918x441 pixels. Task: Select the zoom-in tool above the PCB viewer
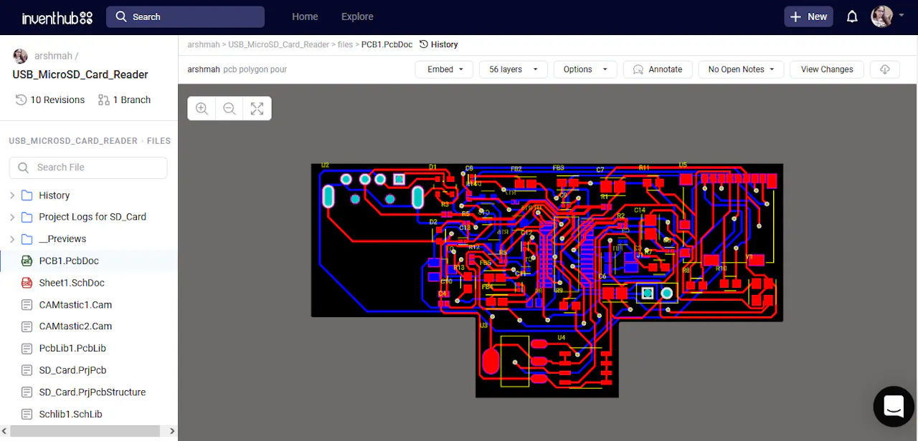tap(202, 108)
